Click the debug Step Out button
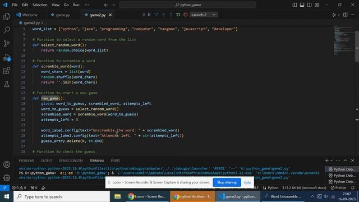The height and width of the screenshot is (202, 359). [171, 15]
